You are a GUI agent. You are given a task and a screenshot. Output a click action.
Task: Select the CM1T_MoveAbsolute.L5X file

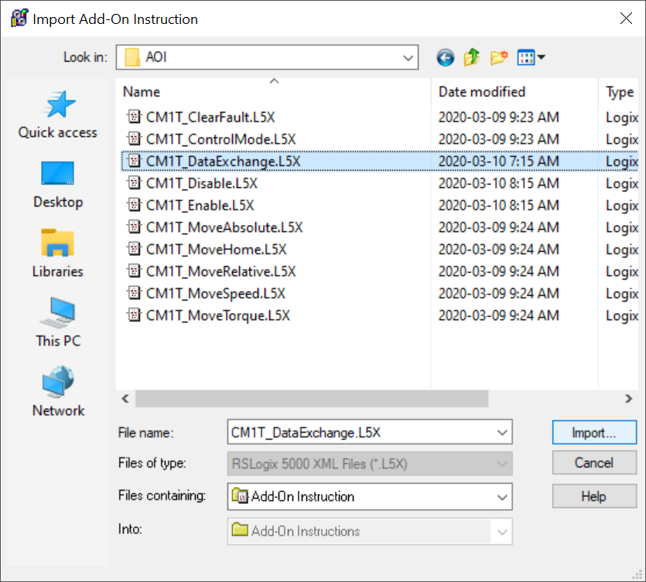pyautogui.click(x=224, y=228)
